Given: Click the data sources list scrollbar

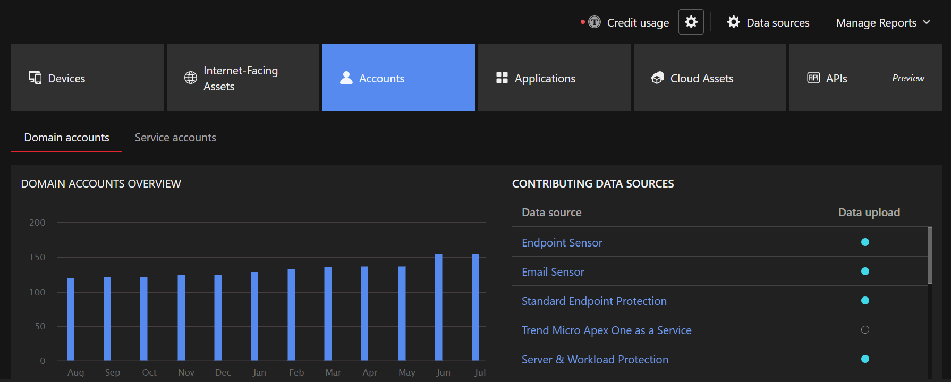Looking at the screenshot, I should [x=930, y=256].
